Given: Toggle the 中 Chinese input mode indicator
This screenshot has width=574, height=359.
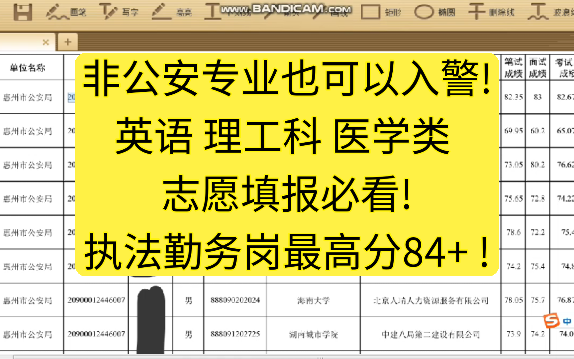Looking at the screenshot, I should tap(567, 321).
